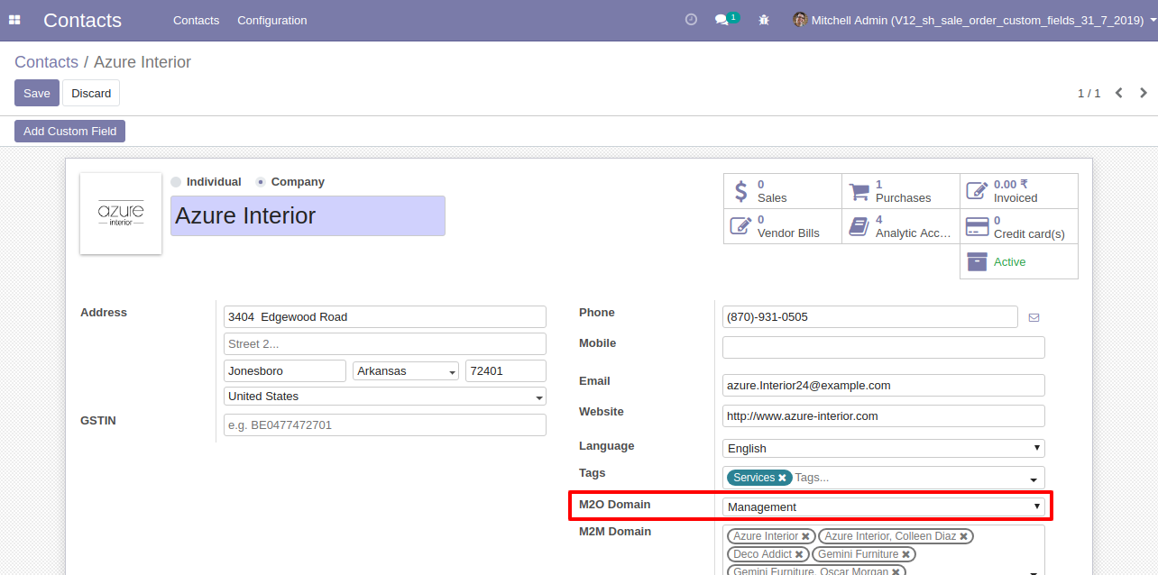Click the GSTIN input field
The height and width of the screenshot is (575, 1158).
pos(385,425)
